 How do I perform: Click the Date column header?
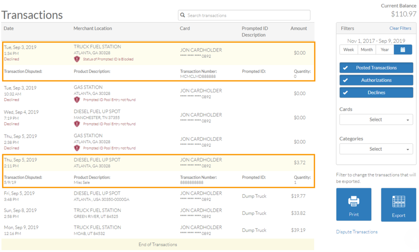(x=9, y=28)
